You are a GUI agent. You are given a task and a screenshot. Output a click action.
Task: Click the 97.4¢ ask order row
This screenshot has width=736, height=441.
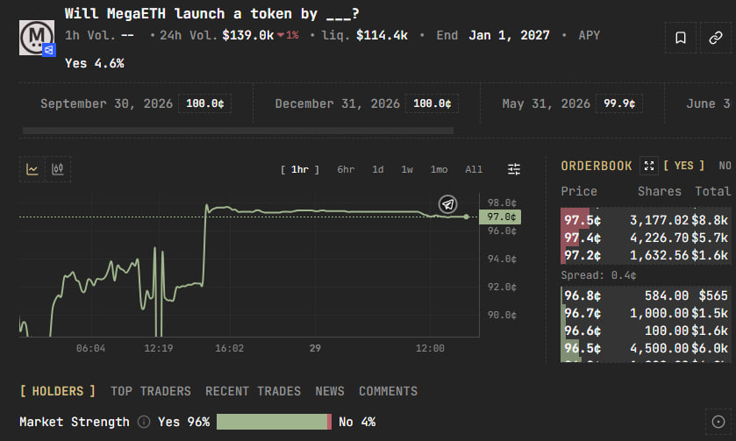(x=646, y=238)
